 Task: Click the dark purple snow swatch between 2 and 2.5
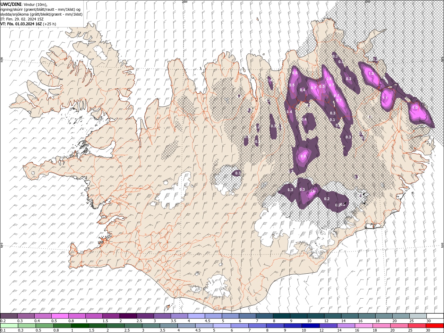point(128,316)
